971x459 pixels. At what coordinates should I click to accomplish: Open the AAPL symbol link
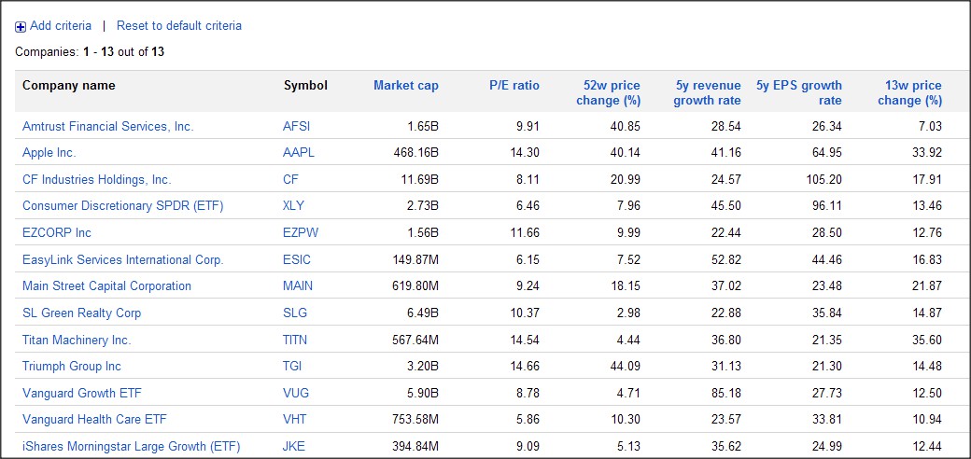(x=299, y=153)
